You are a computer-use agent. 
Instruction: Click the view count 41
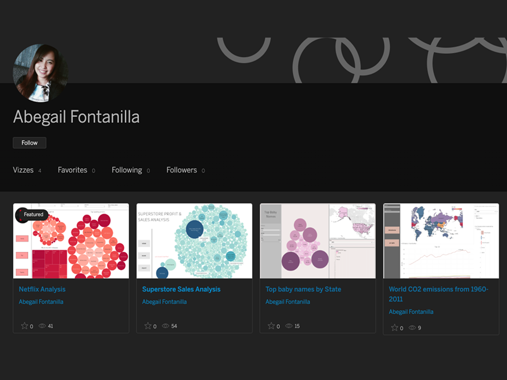(51, 326)
